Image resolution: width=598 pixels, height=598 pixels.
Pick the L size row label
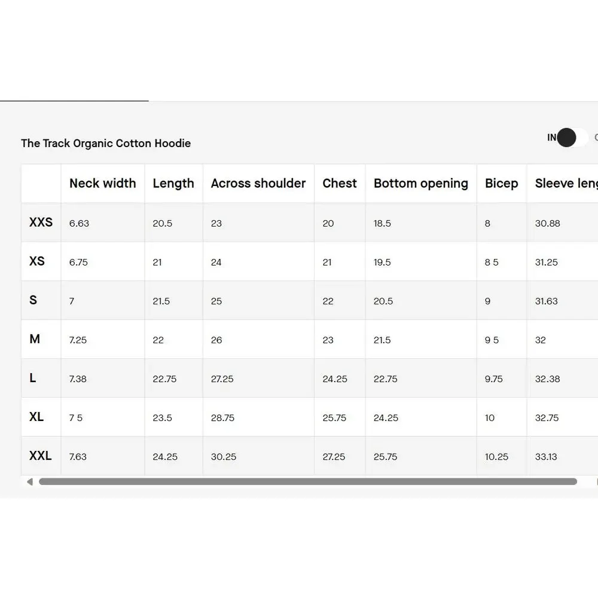point(33,378)
